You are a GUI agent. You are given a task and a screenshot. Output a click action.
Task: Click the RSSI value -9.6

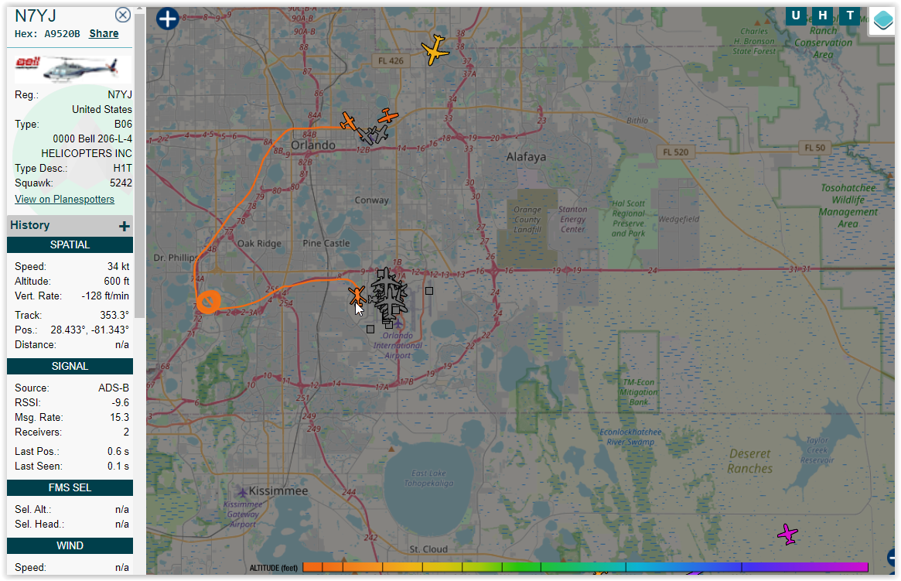[x=121, y=403]
